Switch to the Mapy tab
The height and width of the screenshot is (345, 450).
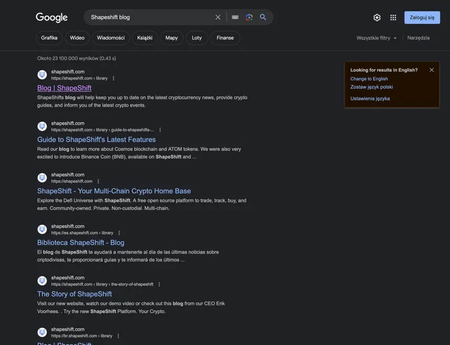point(171,38)
